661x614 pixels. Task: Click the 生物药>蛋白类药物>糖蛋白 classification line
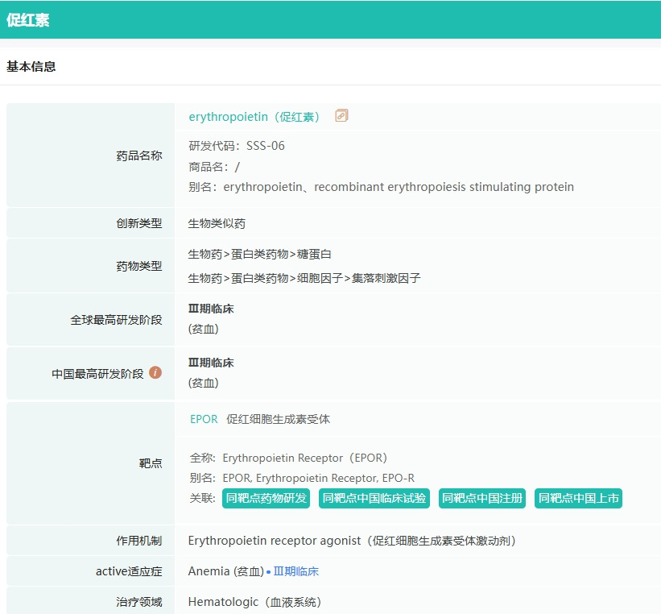(259, 254)
